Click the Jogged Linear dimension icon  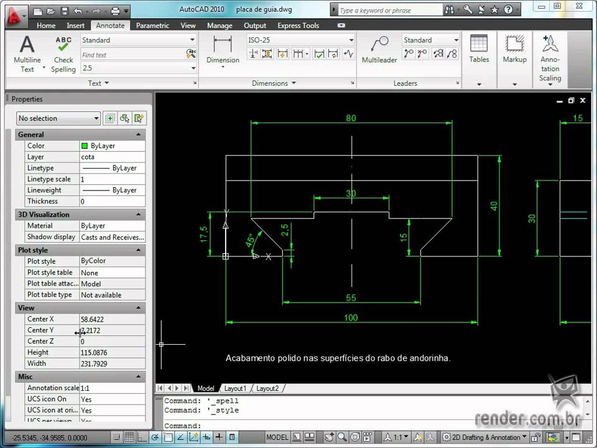(348, 54)
